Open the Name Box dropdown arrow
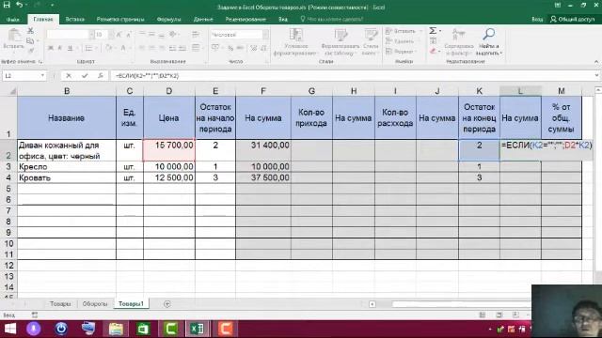Viewport: 602px width, 338px height. point(42,75)
